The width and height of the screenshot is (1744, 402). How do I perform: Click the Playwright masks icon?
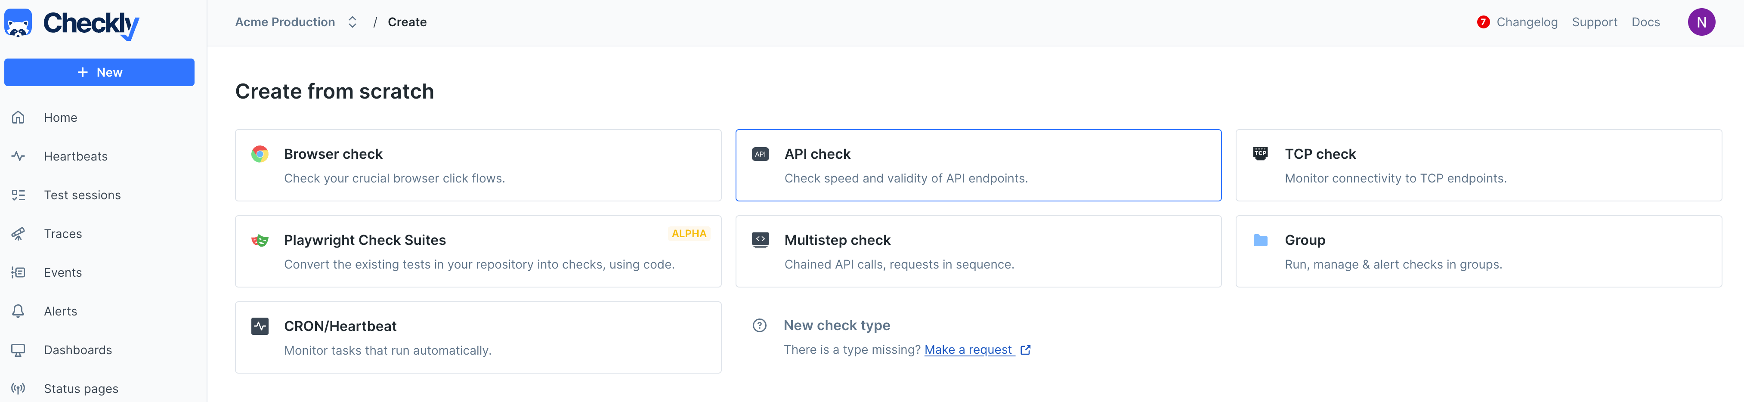260,240
